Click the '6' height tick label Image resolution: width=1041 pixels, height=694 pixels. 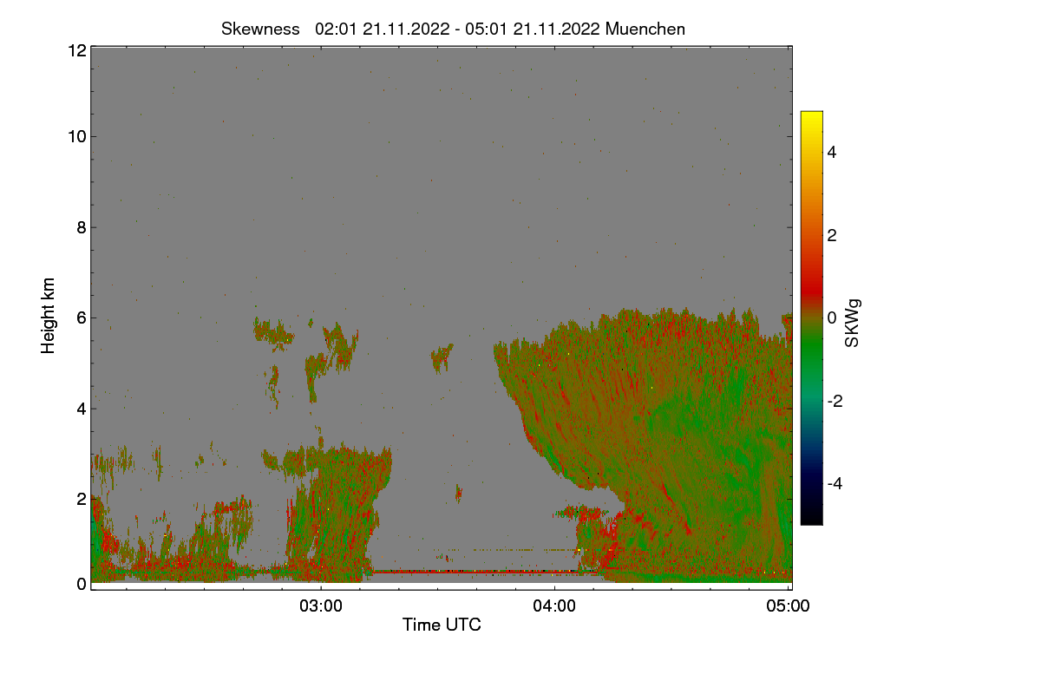point(82,318)
